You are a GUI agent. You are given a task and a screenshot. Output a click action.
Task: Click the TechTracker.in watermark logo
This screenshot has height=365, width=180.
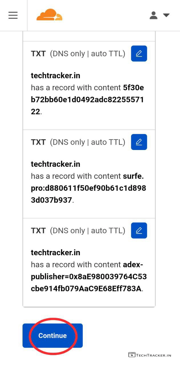[x=150, y=355]
